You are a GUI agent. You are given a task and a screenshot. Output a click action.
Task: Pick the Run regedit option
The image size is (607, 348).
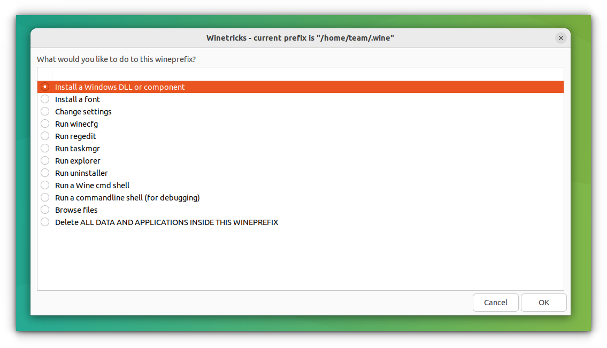tap(75, 136)
